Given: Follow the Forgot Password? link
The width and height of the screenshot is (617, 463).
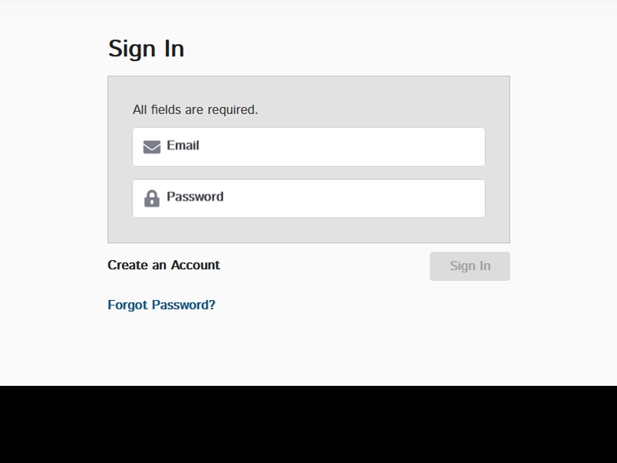Looking at the screenshot, I should pos(161,305).
